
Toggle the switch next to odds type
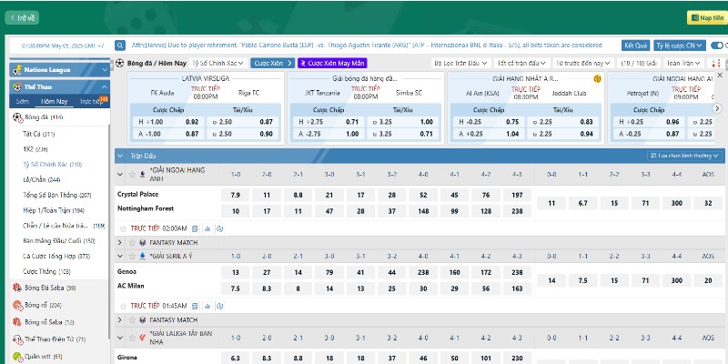[x=715, y=45]
